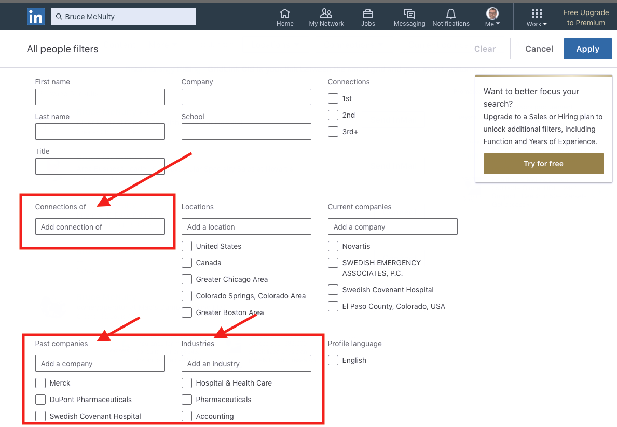Select Novartis current company checkbox
Viewport: 617px width, 427px height.
click(x=333, y=246)
